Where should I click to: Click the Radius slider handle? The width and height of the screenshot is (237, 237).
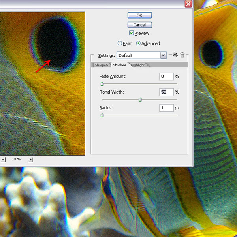coord(102,115)
